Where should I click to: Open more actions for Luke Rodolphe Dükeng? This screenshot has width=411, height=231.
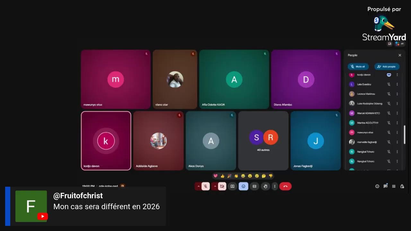pos(397,104)
